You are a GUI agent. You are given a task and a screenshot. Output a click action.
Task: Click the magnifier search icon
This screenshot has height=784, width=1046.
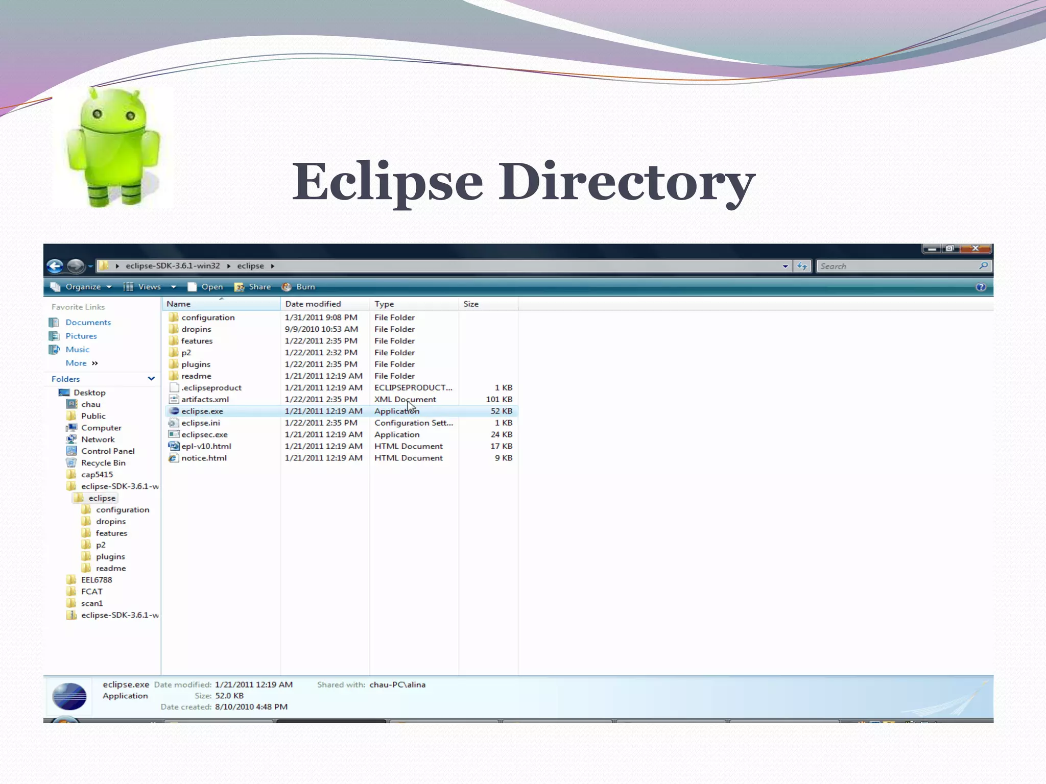[983, 266]
